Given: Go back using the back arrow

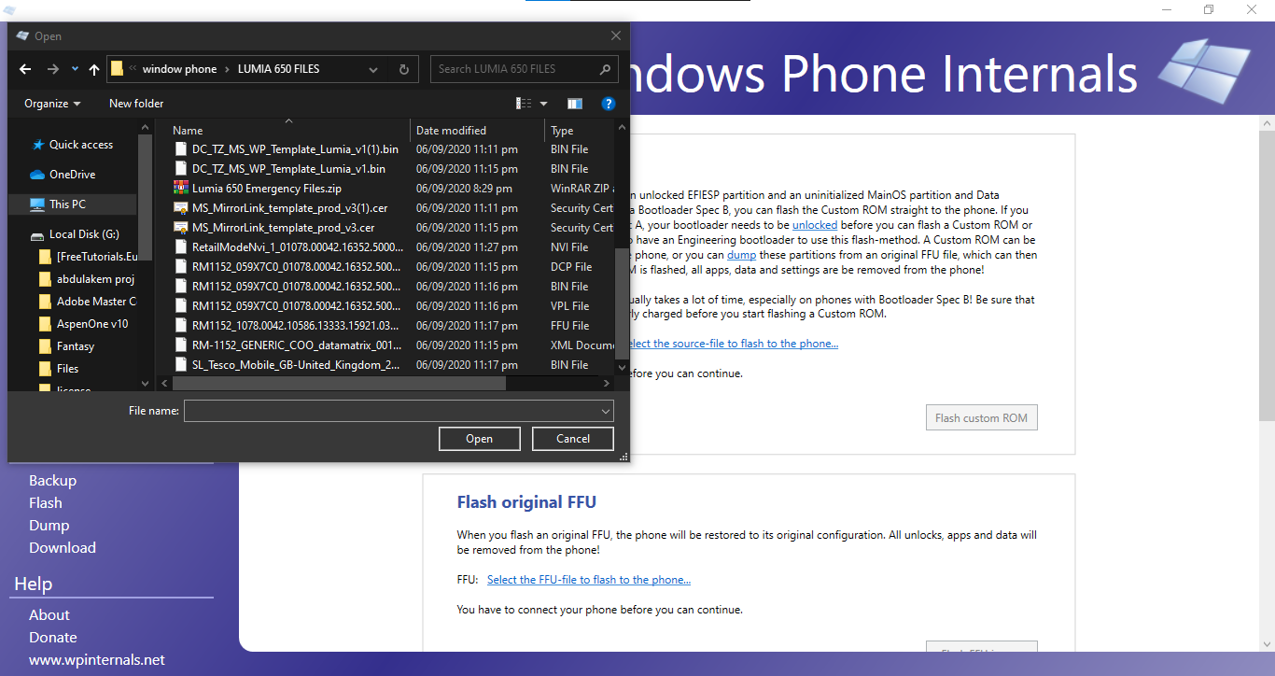Looking at the screenshot, I should pos(24,68).
